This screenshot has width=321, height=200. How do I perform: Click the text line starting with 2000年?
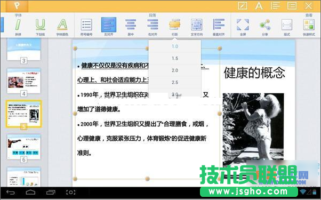[x=143, y=124]
